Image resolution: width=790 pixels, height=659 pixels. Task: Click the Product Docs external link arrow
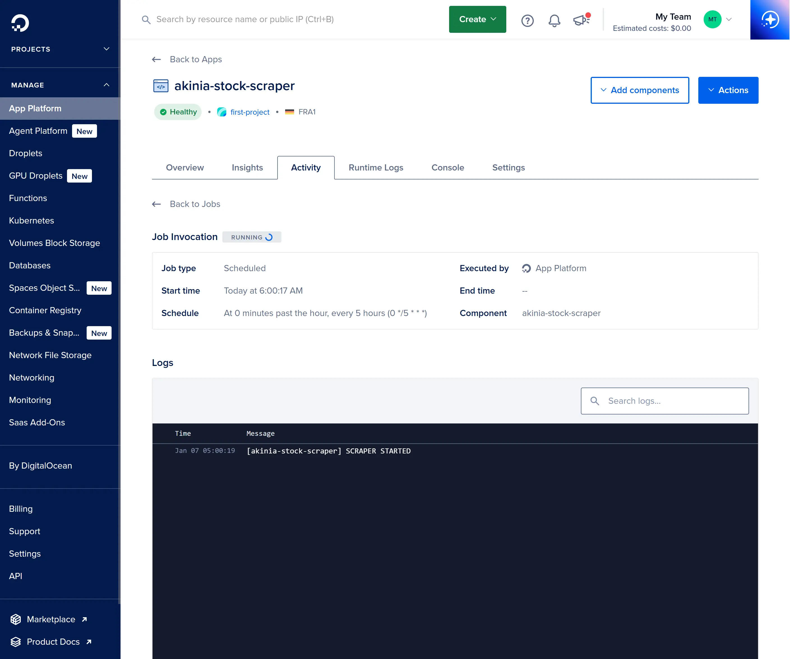(x=89, y=642)
